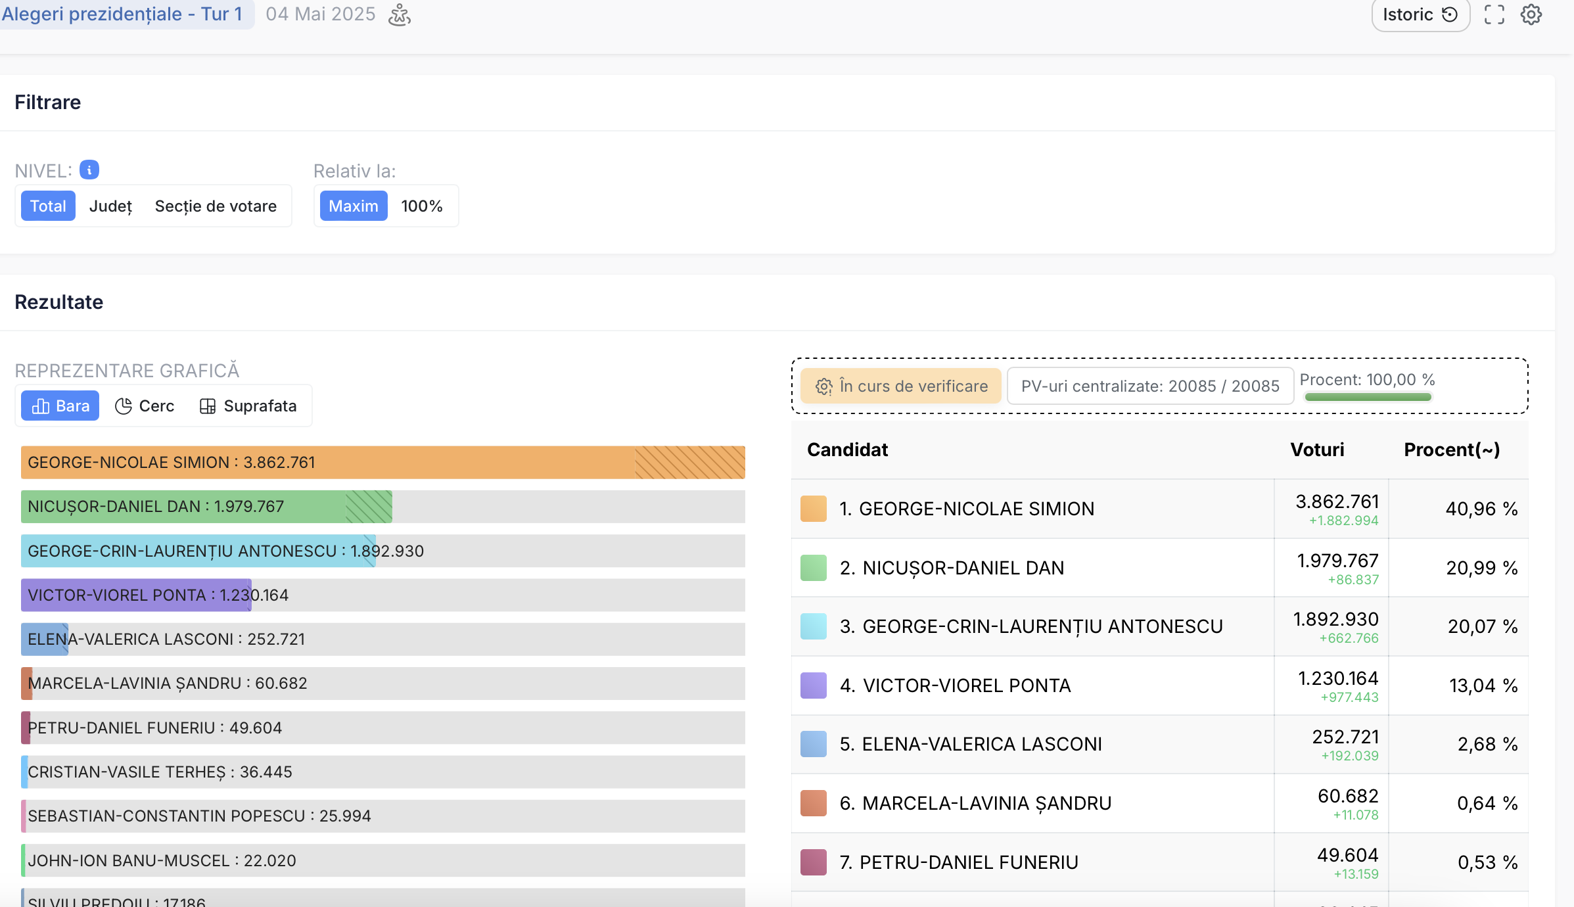
Task: Click the green swatch for Nicușor-Daniel Dan
Action: pyautogui.click(x=813, y=568)
